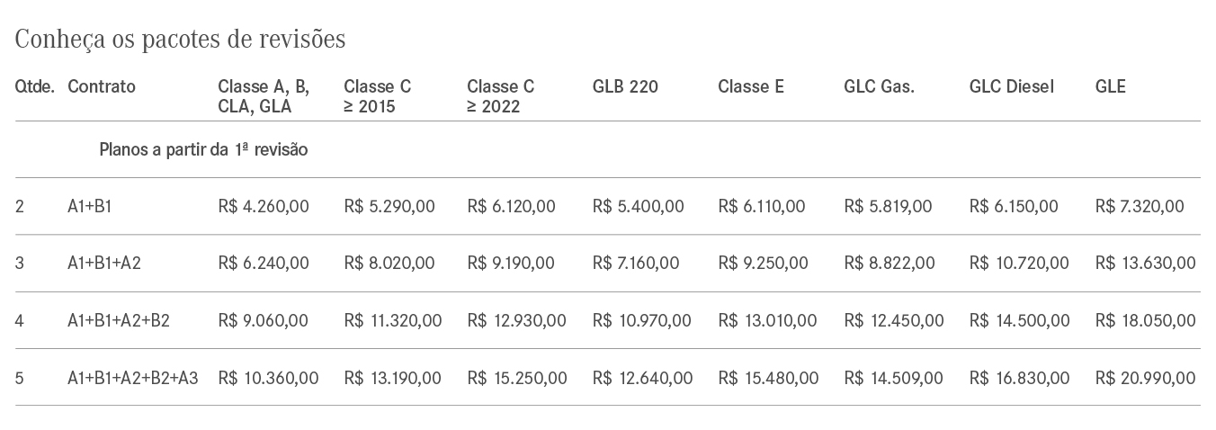Image resolution: width=1216 pixels, height=430 pixels.
Task: Click 'Planos a partir da 1ª revisão' row
Action: pyautogui.click(x=203, y=150)
